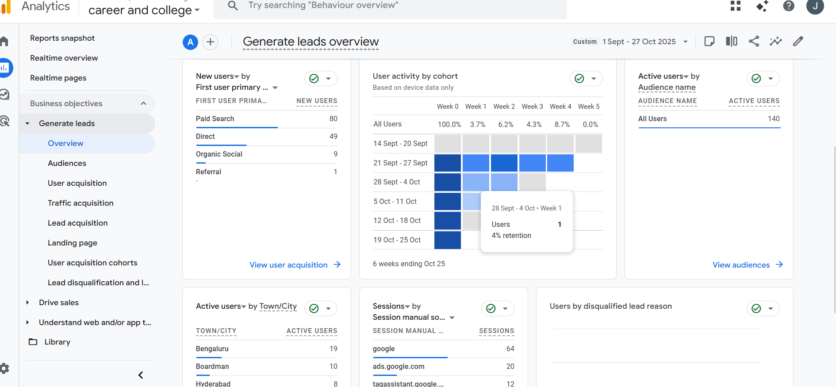836x387 pixels.
Task: Open the Insights sparkline icon
Action: pyautogui.click(x=775, y=42)
